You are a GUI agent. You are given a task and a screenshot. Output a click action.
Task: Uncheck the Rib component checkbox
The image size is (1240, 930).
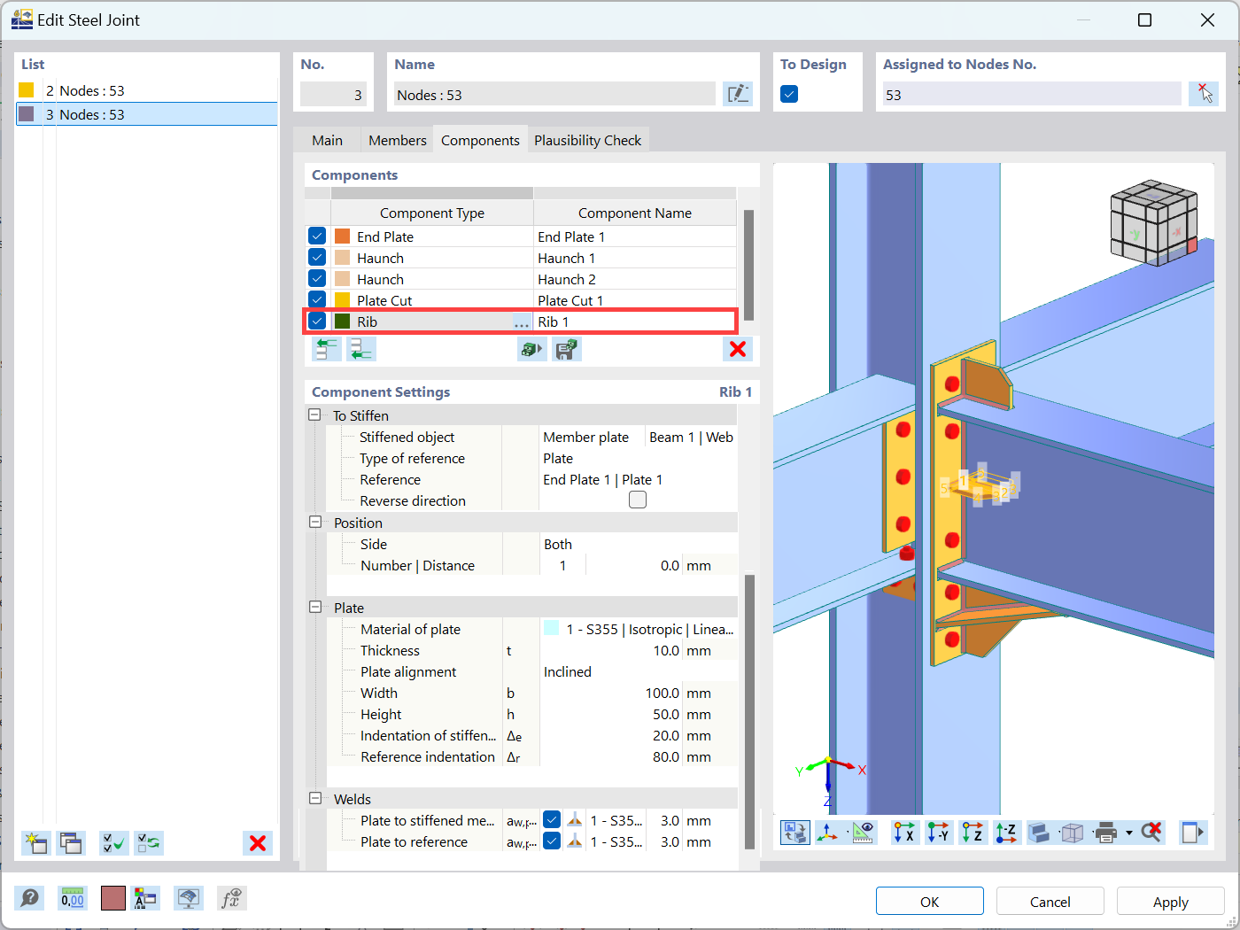click(x=317, y=322)
